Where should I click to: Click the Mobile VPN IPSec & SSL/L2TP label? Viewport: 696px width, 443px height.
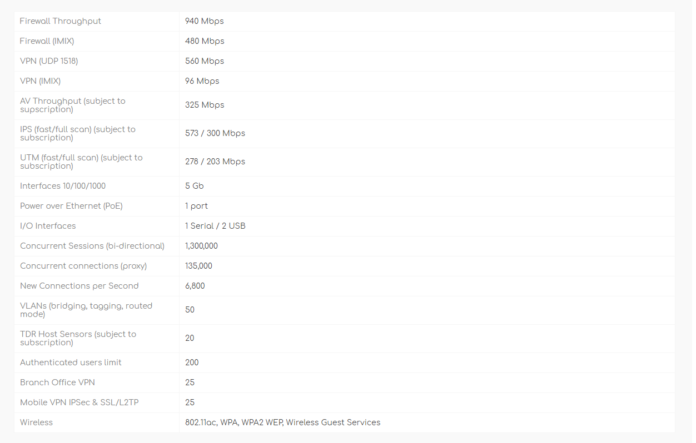point(79,402)
